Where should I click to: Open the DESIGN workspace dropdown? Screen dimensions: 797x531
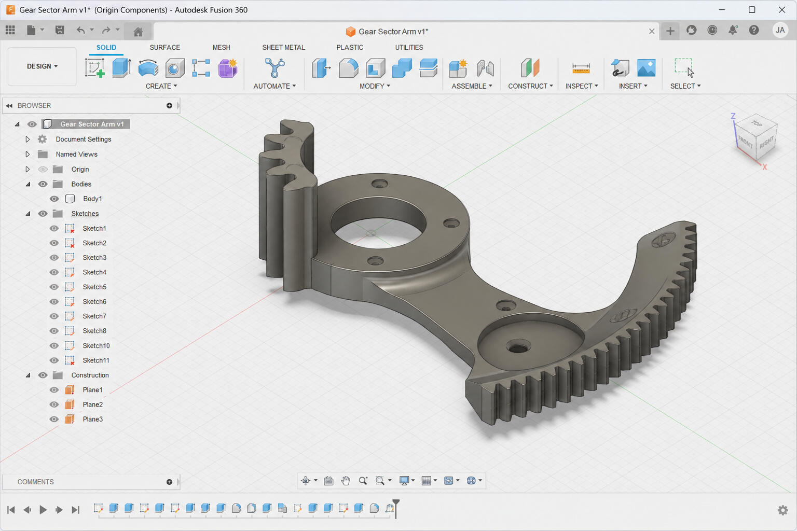pyautogui.click(x=42, y=66)
